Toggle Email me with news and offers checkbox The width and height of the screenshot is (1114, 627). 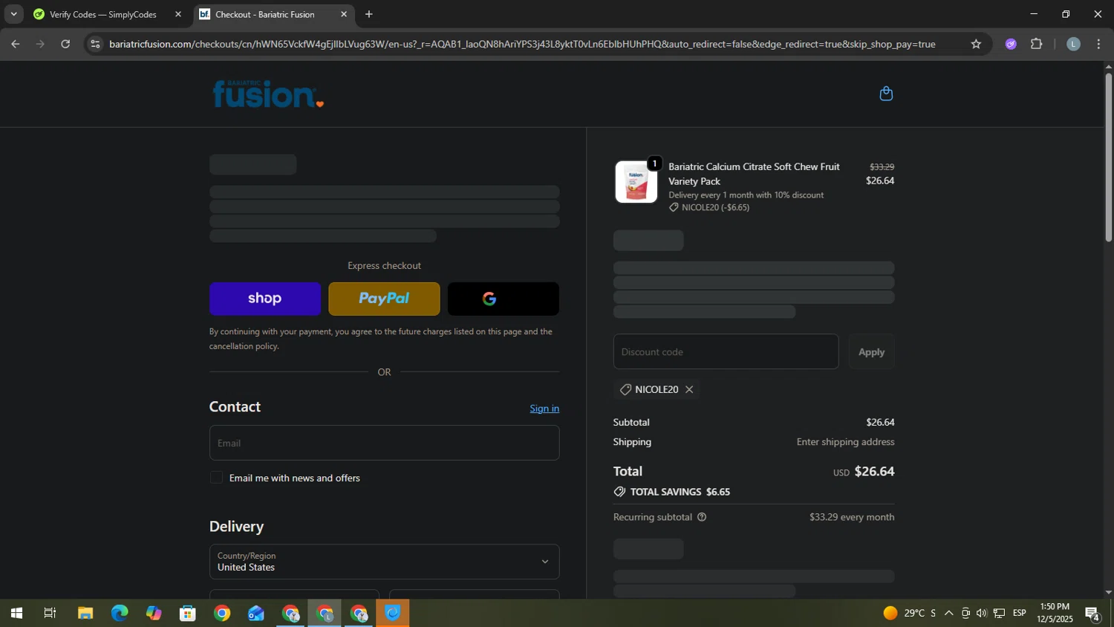pos(216,478)
